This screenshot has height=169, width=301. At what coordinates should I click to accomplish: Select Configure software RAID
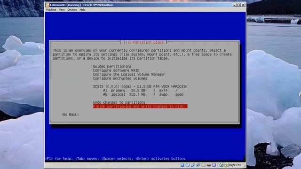coord(116,70)
